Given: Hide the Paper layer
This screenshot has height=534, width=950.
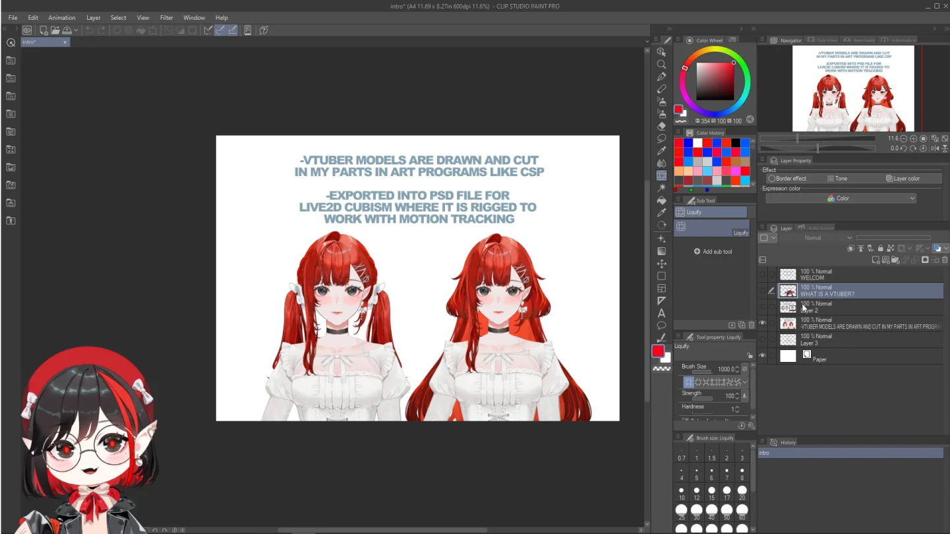Looking at the screenshot, I should (763, 355).
